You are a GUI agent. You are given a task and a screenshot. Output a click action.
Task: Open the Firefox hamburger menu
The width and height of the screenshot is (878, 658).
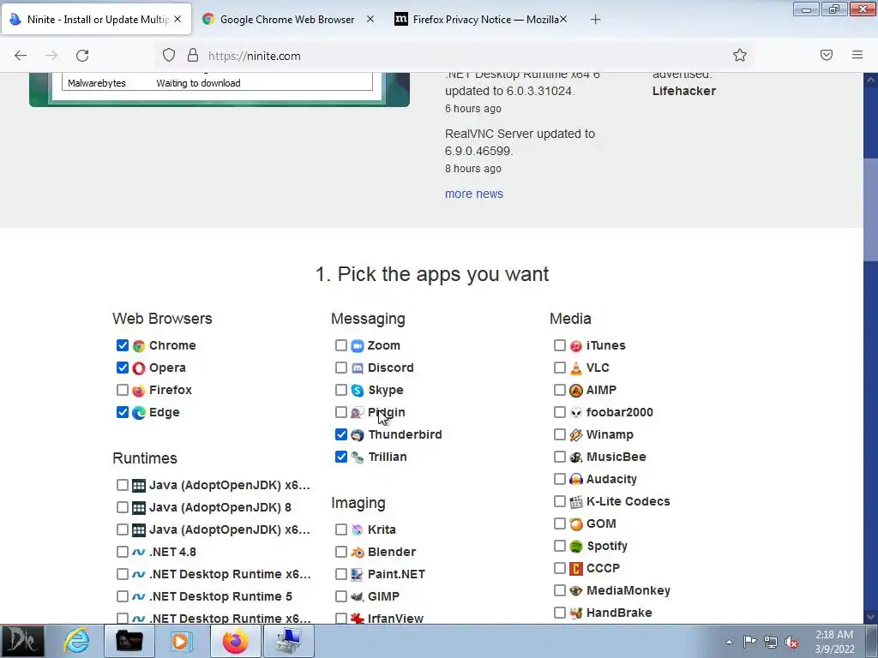[x=857, y=55]
